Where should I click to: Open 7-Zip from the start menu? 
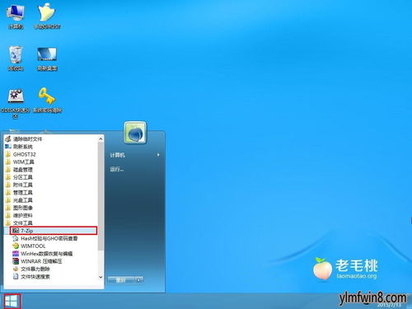[x=54, y=231]
